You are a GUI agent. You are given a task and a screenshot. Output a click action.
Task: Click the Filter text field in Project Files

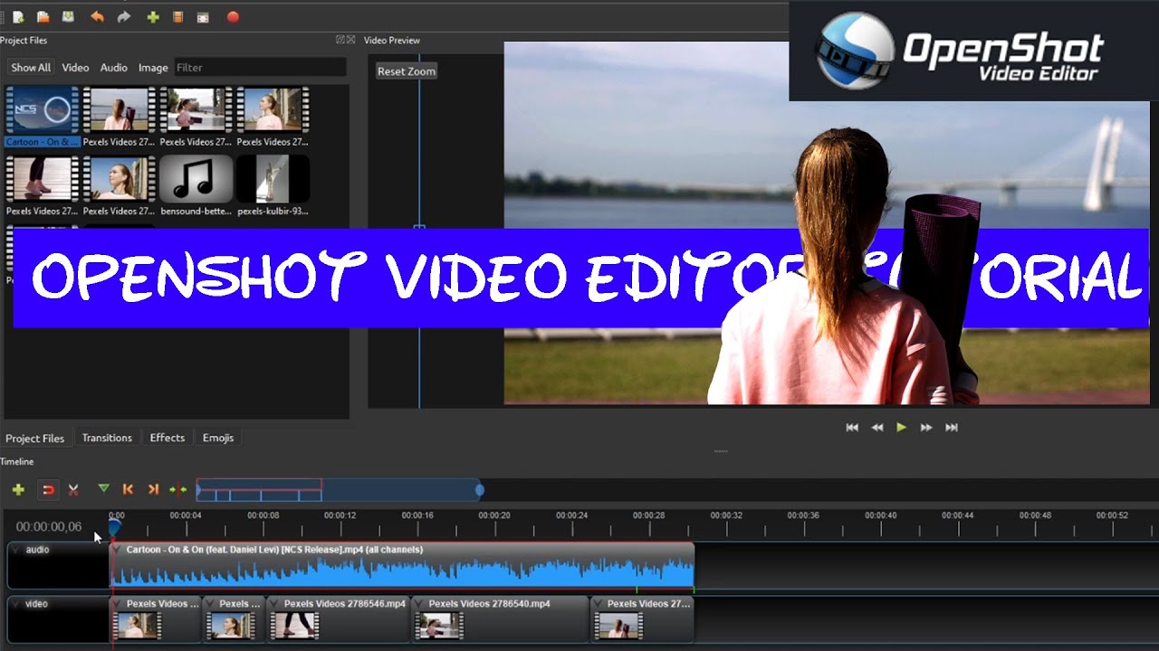pyautogui.click(x=259, y=68)
